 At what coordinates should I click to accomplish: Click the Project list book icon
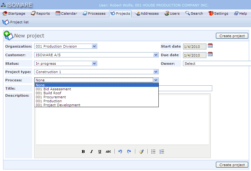pos(6,22)
